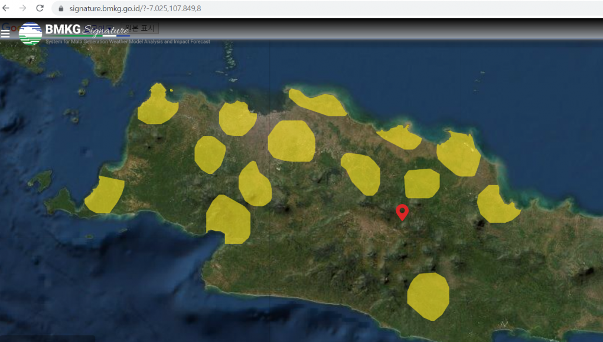603x342 pixels.
Task: Click the browser back arrow
Action: click(x=6, y=8)
